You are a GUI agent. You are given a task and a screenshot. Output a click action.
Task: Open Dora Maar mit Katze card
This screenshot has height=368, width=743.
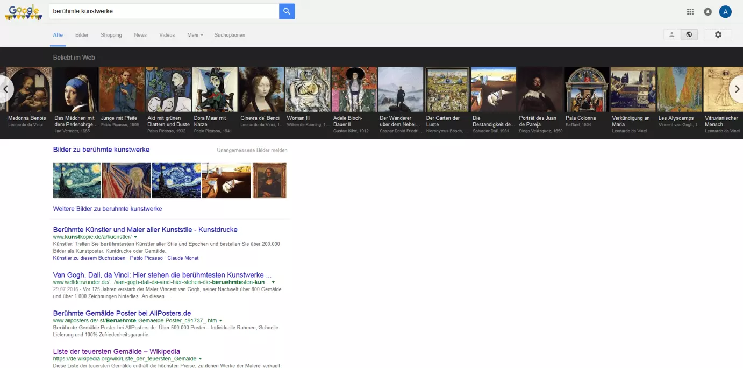215,100
